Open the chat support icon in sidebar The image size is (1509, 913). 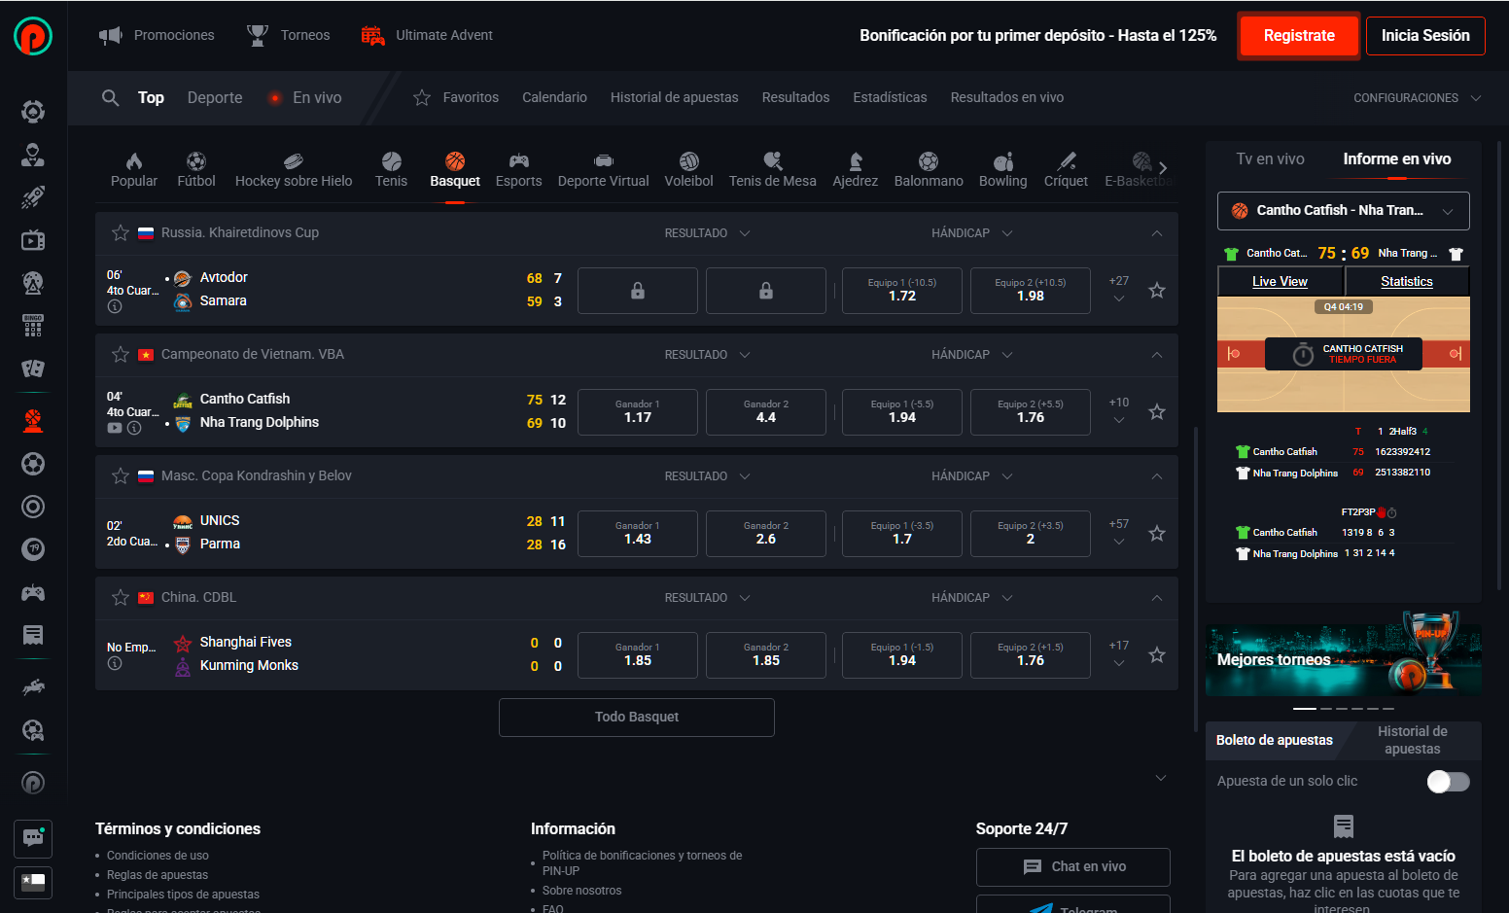point(33,838)
